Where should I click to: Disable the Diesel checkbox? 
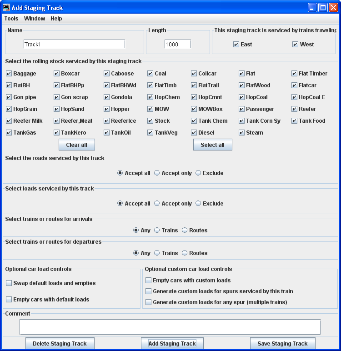point(194,133)
